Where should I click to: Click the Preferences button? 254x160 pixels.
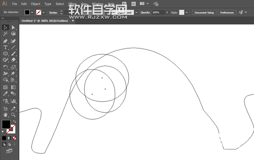227,12
